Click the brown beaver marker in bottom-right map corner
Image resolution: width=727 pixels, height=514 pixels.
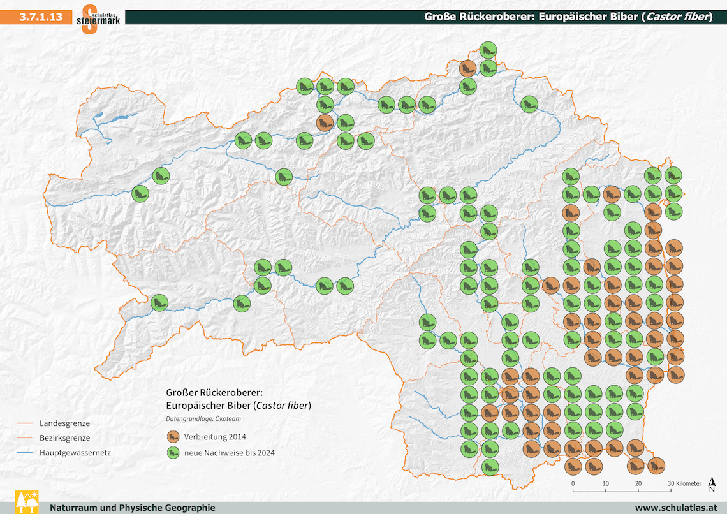click(x=655, y=466)
